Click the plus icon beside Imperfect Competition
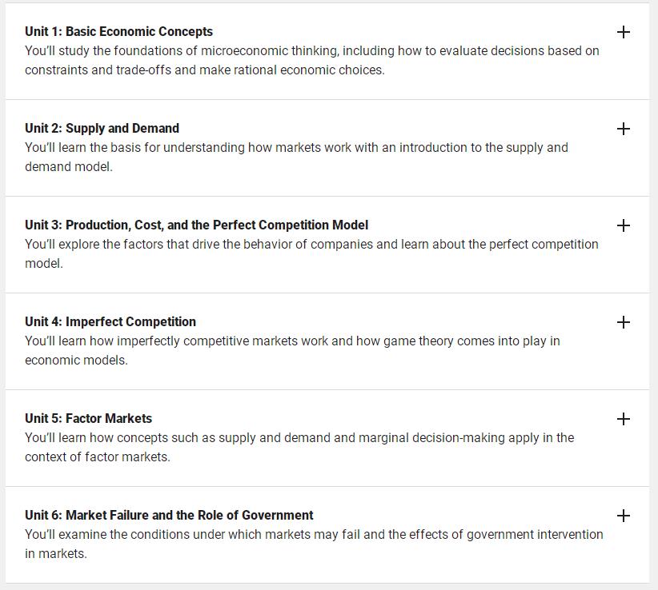658x590 pixels. click(x=623, y=322)
